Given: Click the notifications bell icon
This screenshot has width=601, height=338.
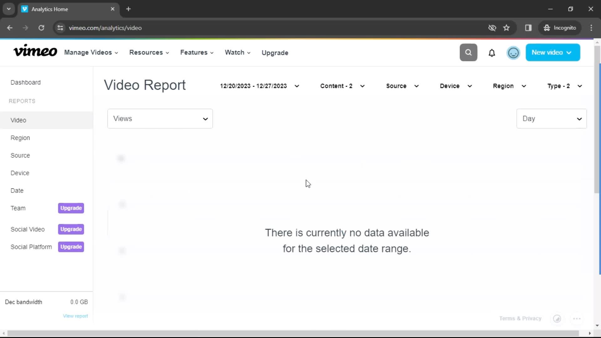Looking at the screenshot, I should pos(492,52).
